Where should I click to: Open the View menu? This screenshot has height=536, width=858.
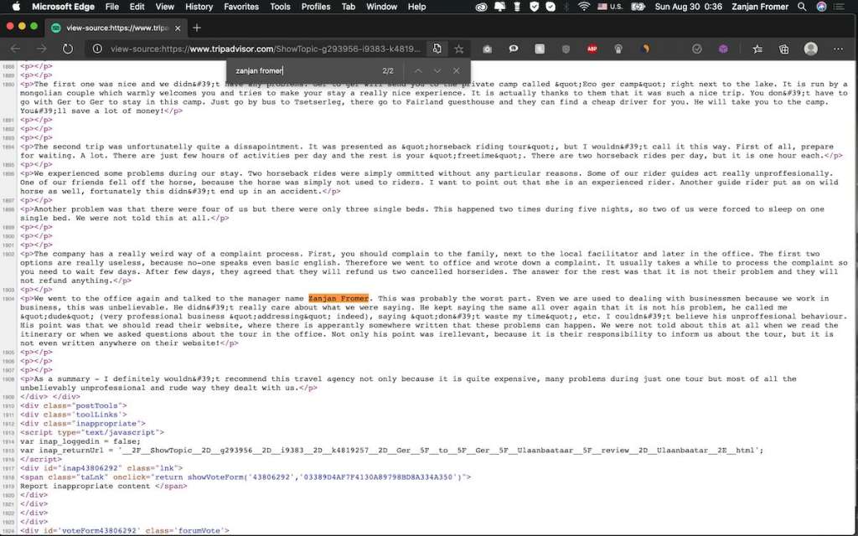165,7
